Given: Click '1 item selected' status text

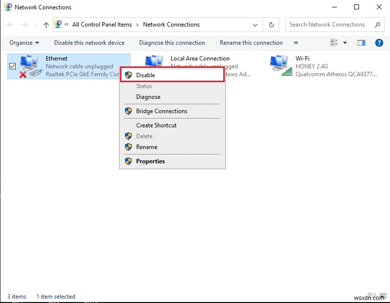Looking at the screenshot, I should tap(56, 297).
